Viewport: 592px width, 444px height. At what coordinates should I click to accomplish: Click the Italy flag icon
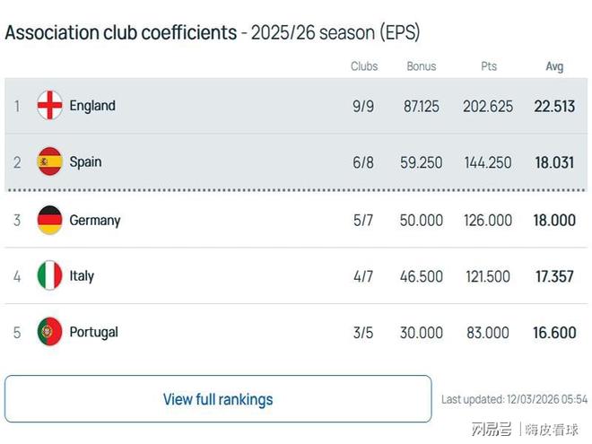tap(49, 276)
